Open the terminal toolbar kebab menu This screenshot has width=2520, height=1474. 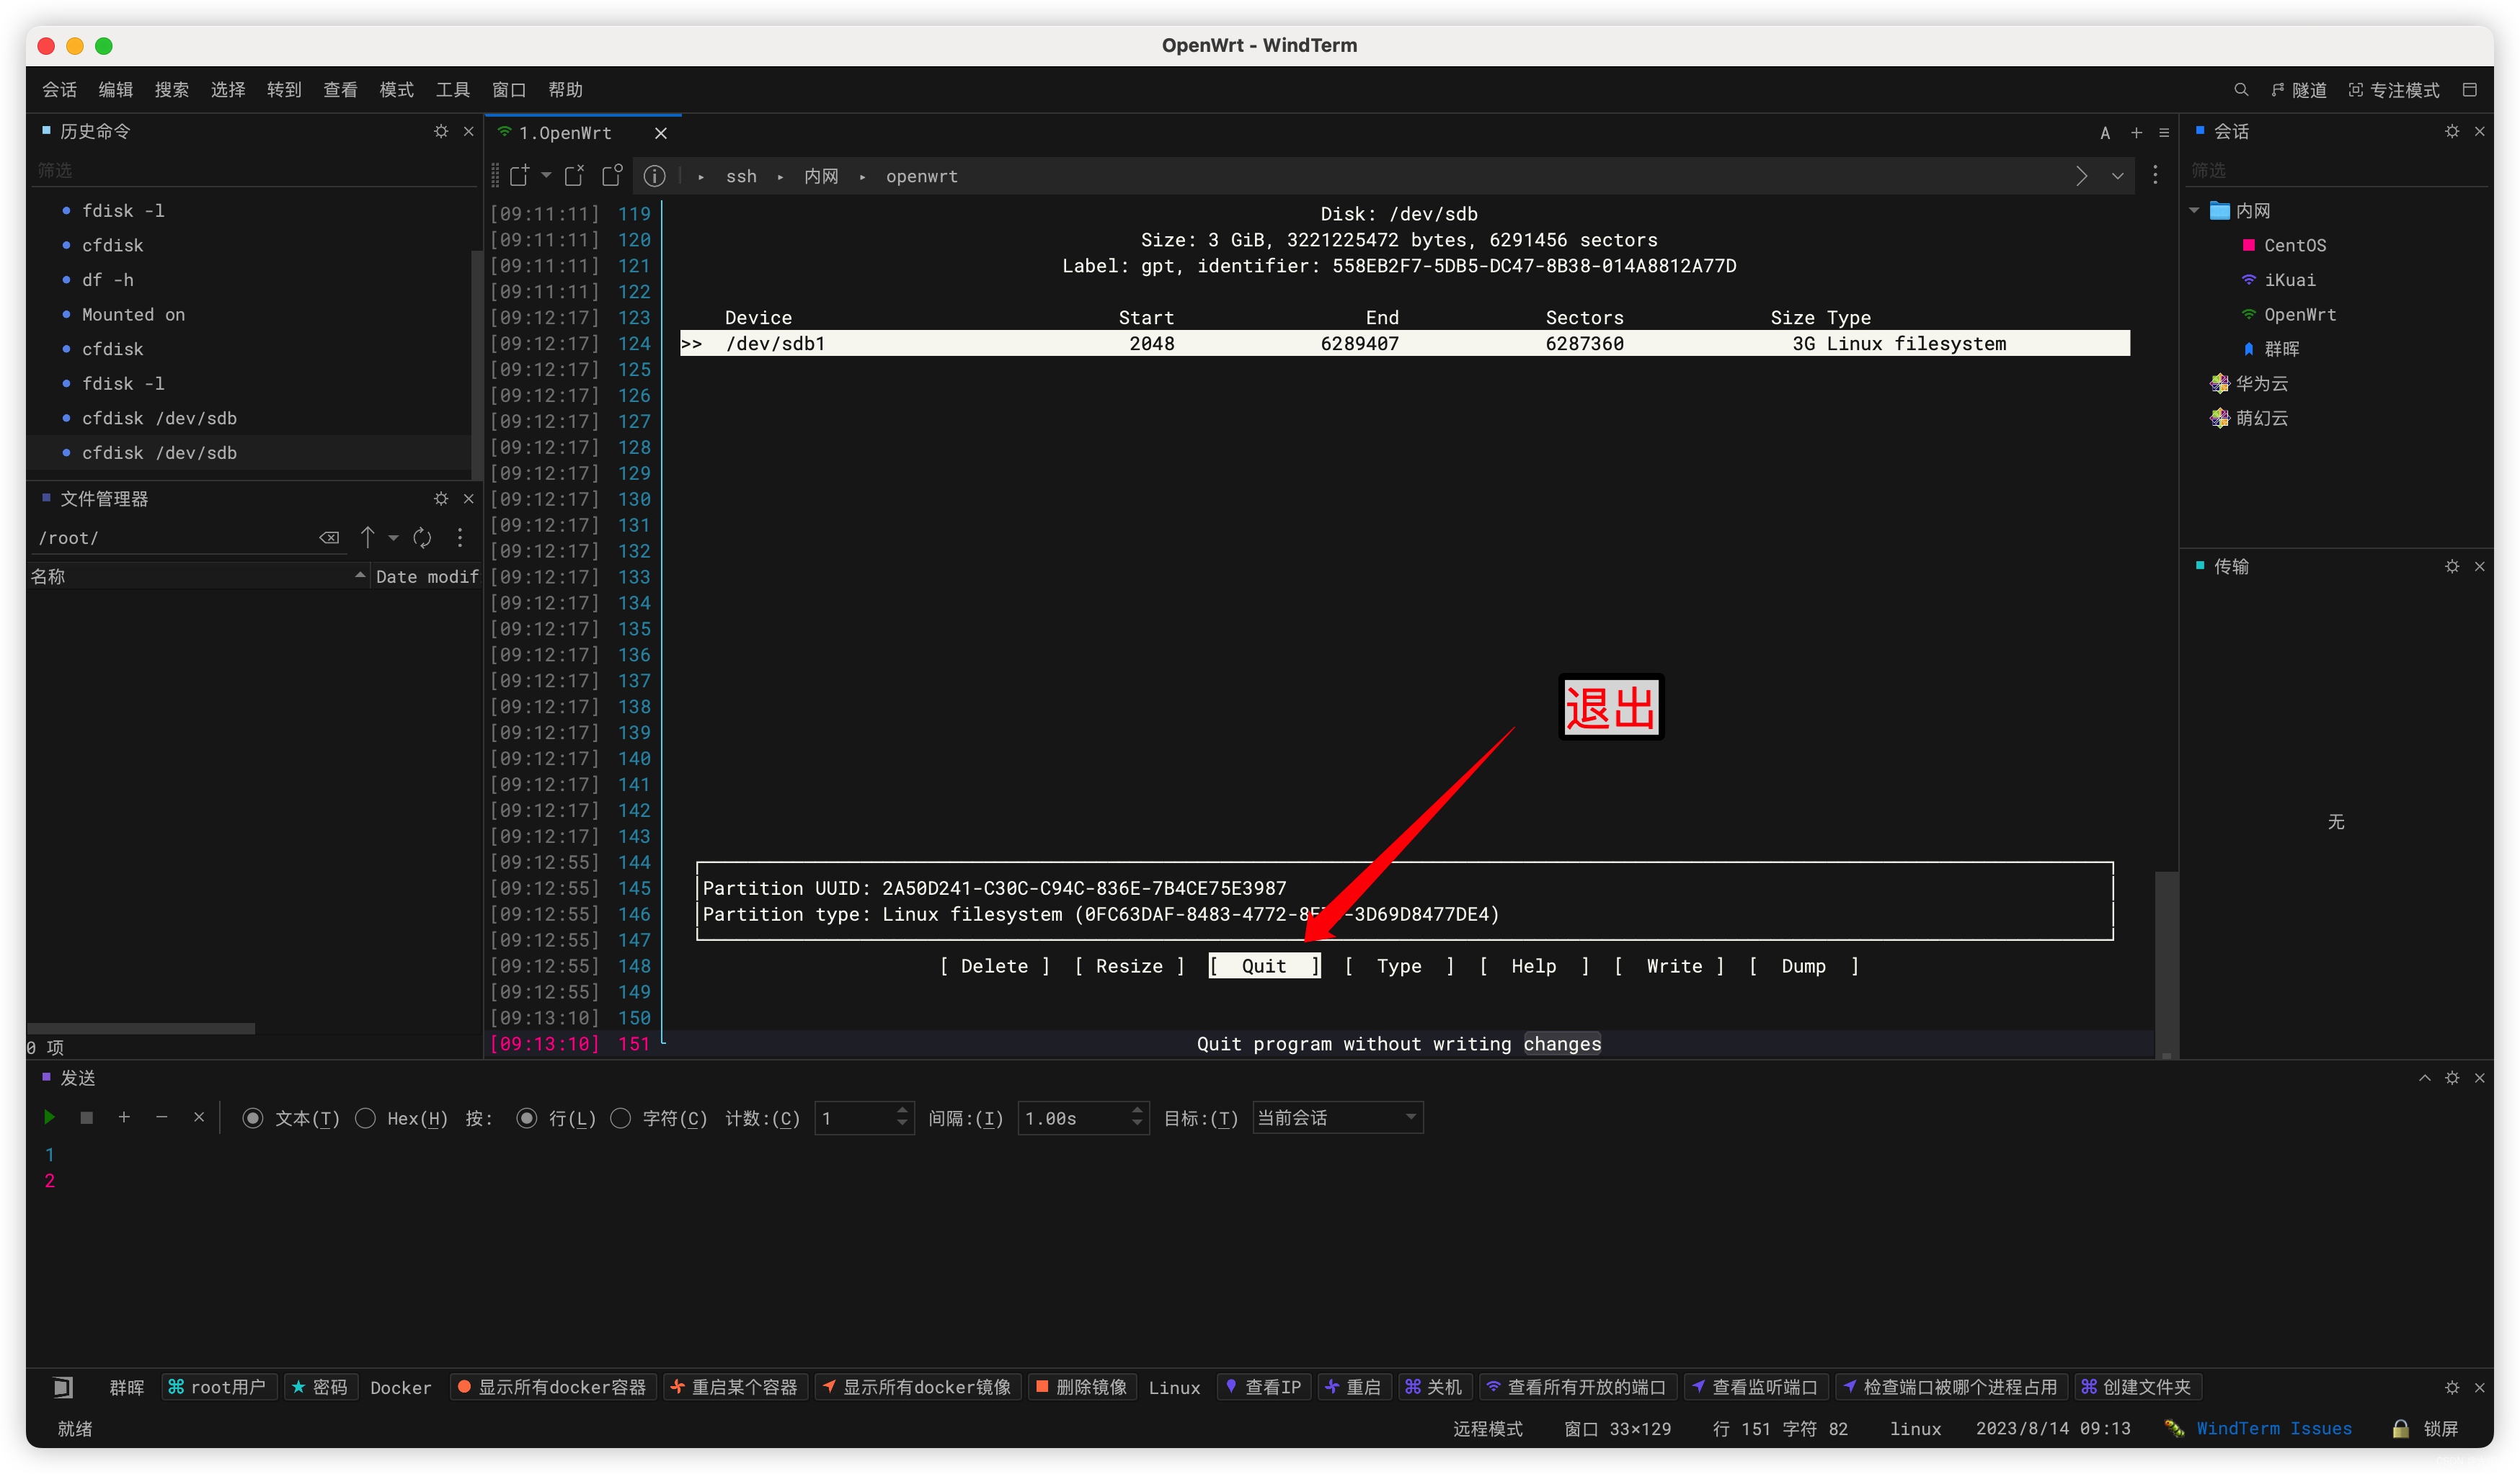[2155, 176]
